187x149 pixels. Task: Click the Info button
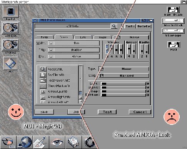point(130,26)
